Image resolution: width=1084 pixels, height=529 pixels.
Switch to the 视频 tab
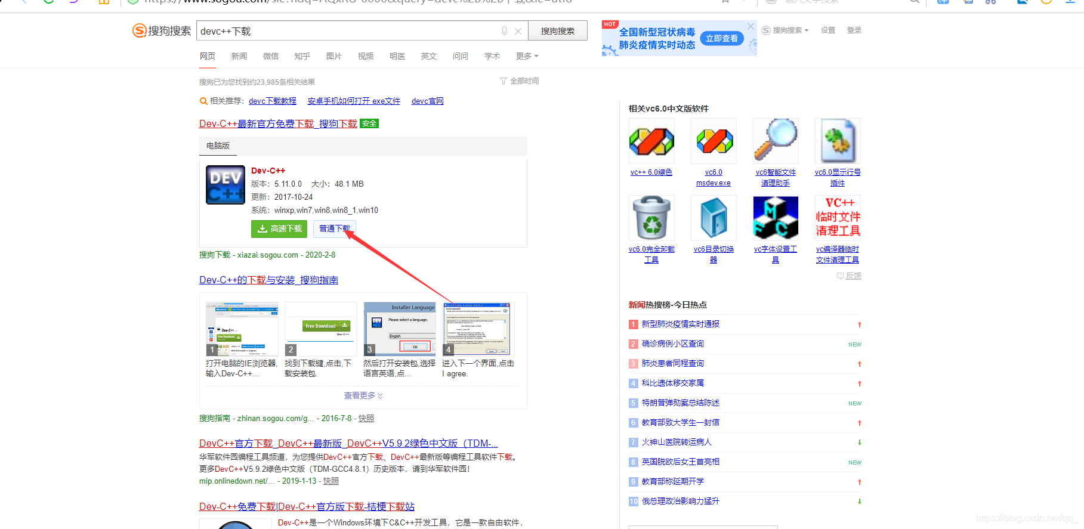(x=366, y=56)
